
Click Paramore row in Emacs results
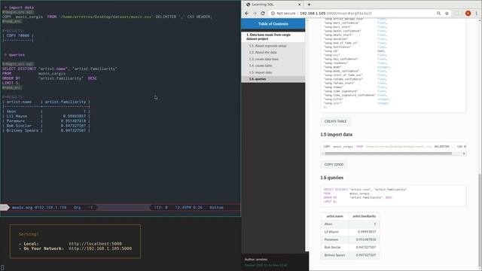[46, 120]
